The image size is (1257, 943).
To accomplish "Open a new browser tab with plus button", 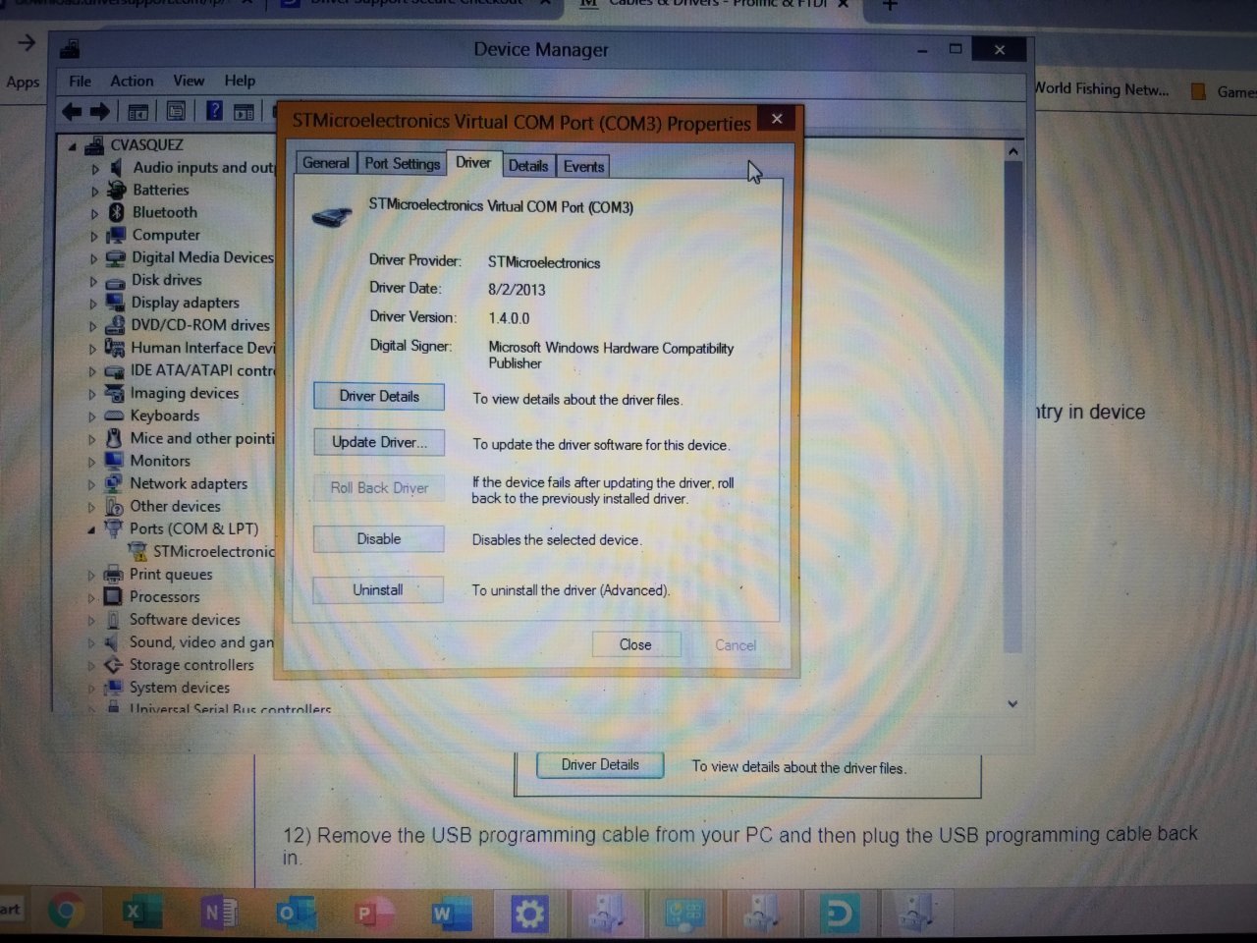I will point(890,5).
